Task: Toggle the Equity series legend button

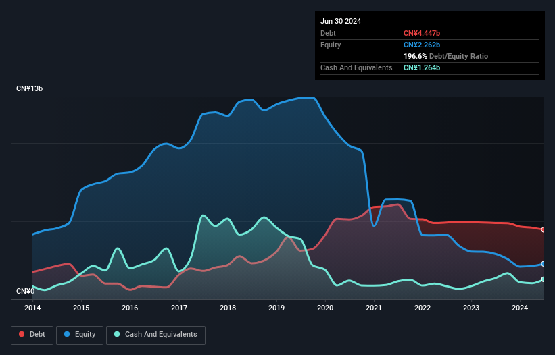Action: click(80, 335)
